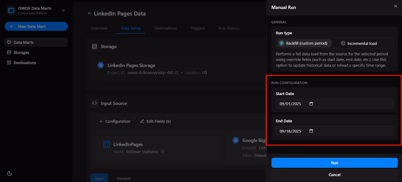402x182 pixels.
Task: Click the Storage section database icon
Action: [x=94, y=46]
